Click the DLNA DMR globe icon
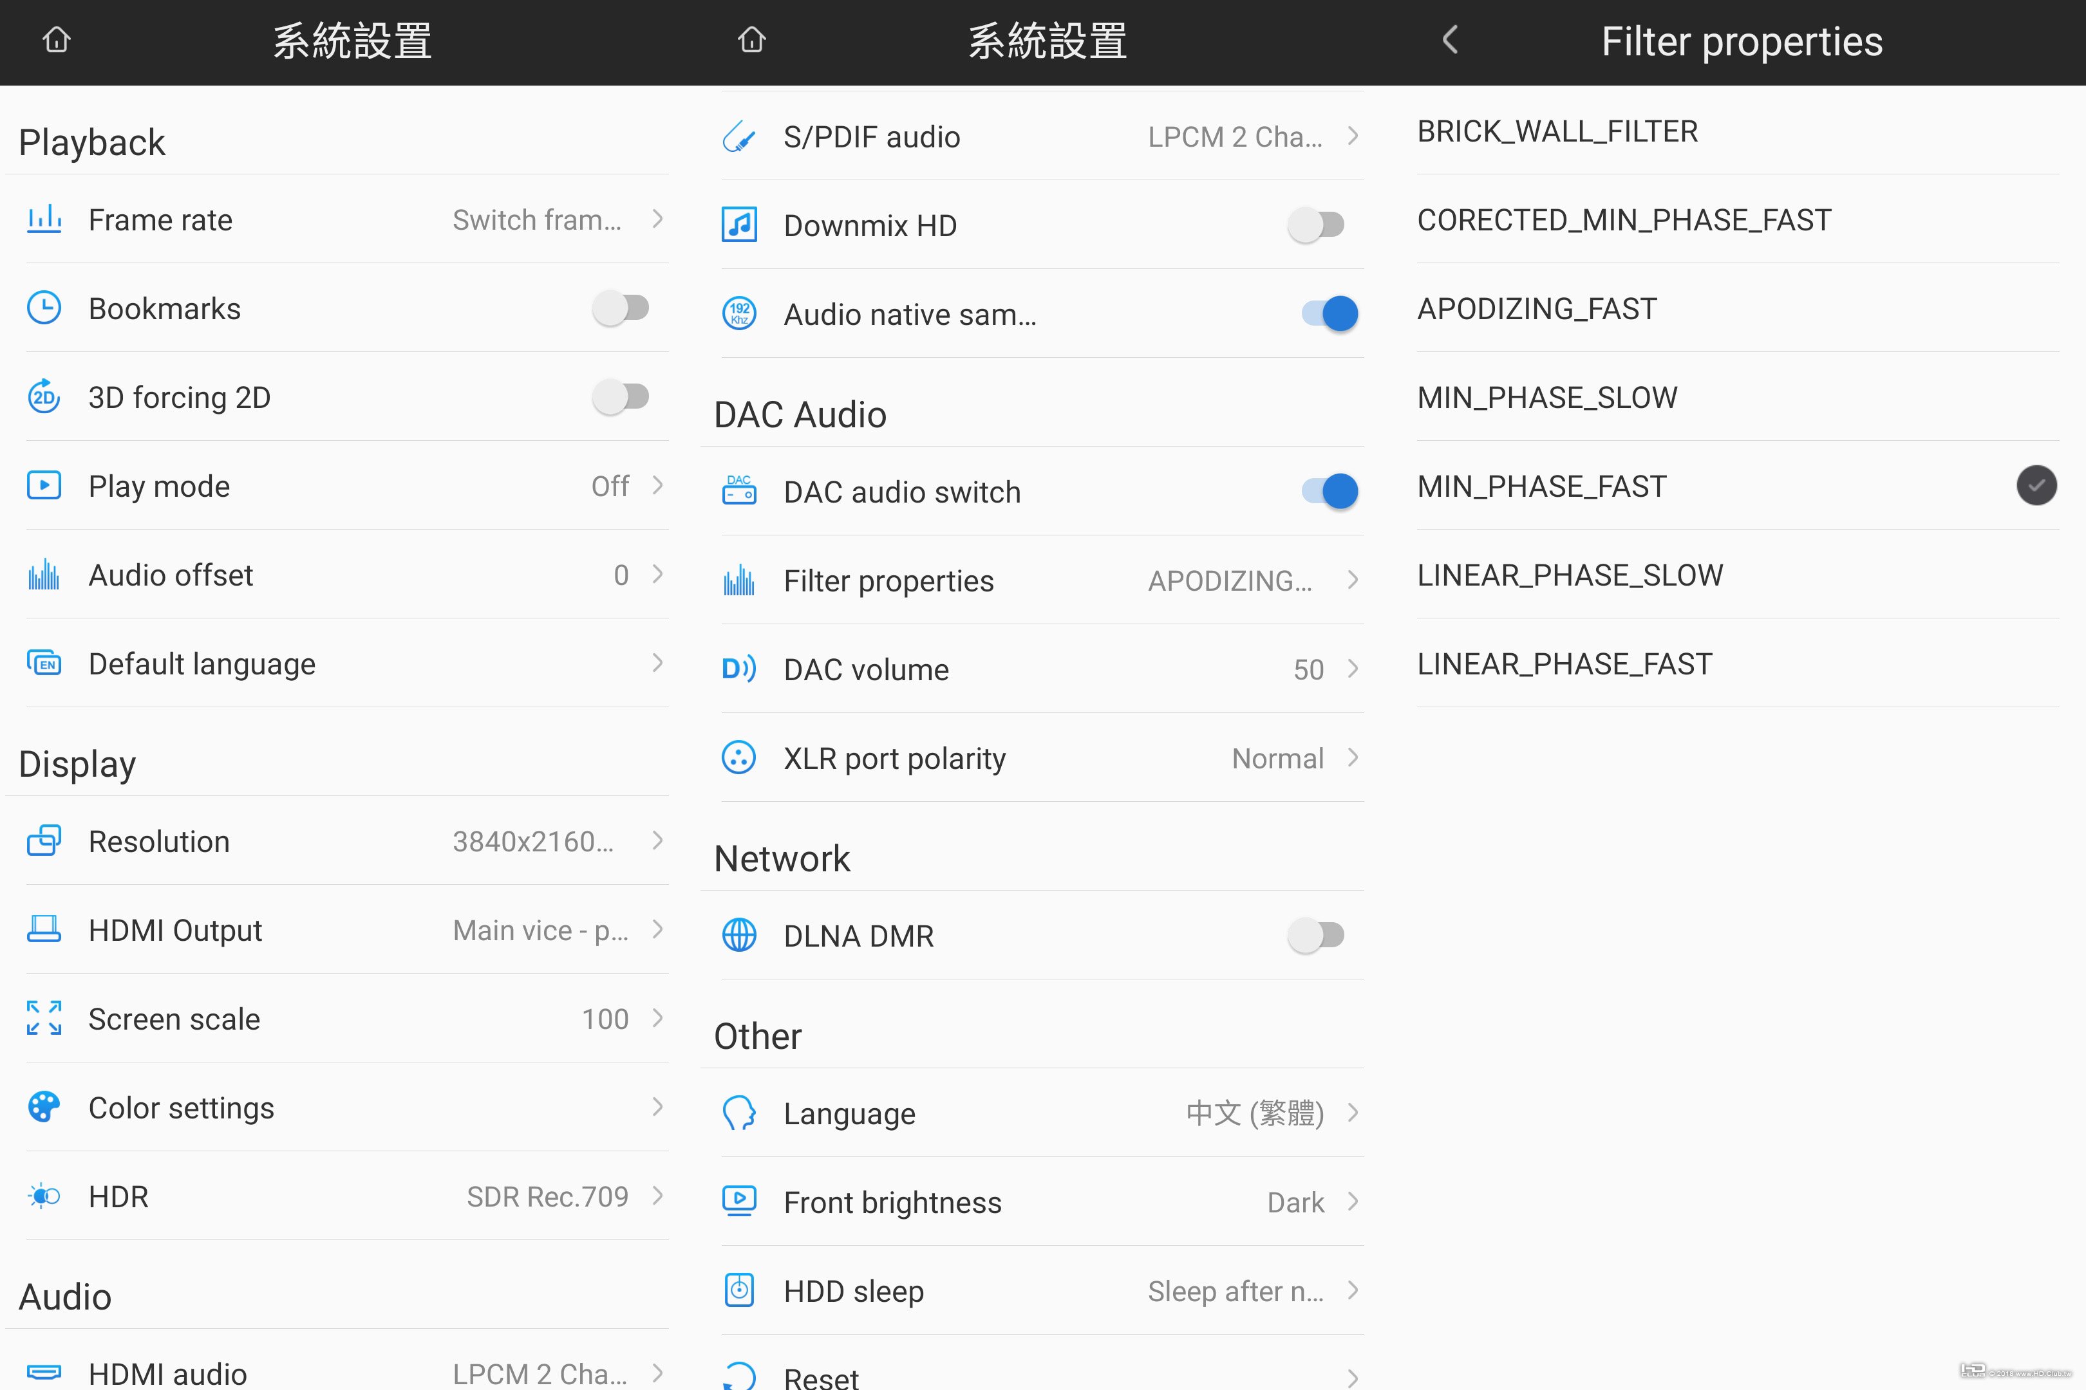 coord(739,935)
